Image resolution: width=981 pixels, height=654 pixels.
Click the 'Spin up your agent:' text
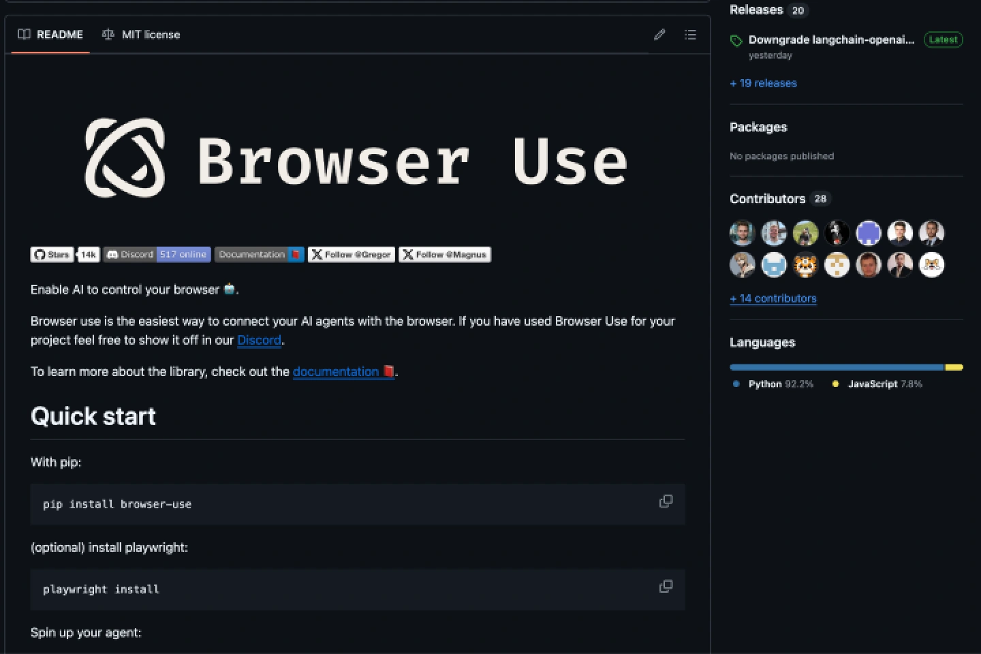pyautogui.click(x=86, y=633)
